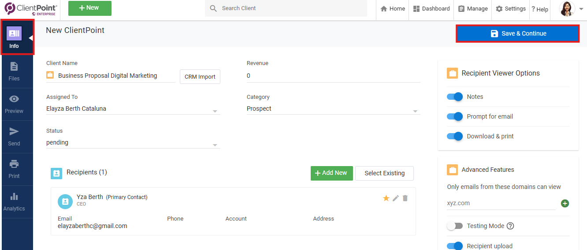Edit recipient Yza Berth pencil icon
587x250 pixels.
click(396, 198)
